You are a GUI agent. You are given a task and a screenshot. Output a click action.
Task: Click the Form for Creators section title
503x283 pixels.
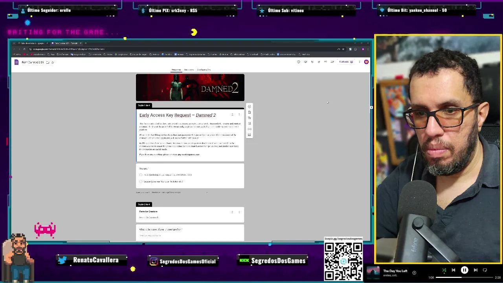click(x=149, y=211)
